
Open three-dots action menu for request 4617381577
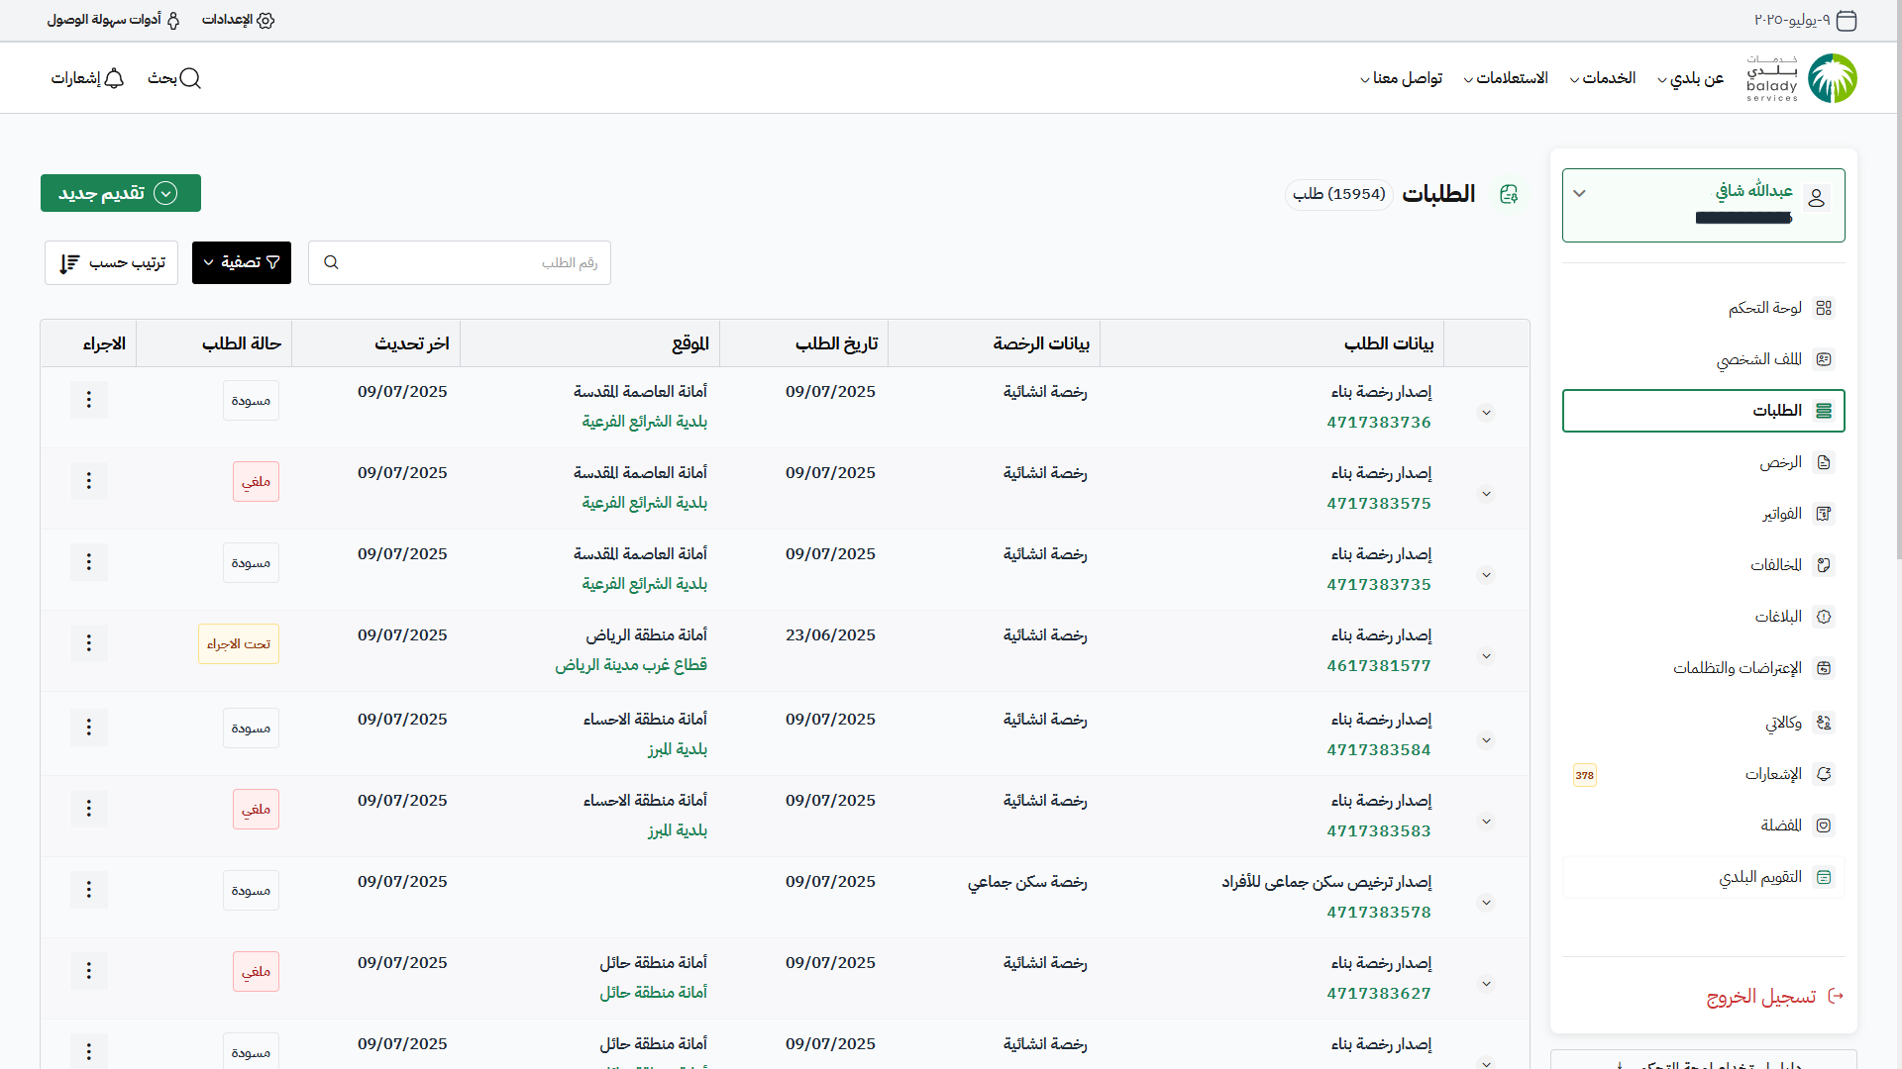pos(89,643)
